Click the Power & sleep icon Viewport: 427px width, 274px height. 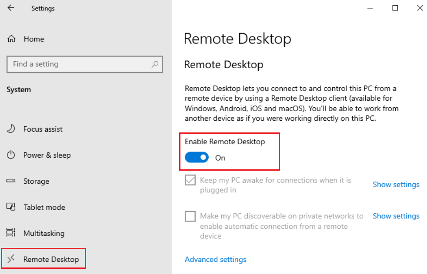(x=11, y=155)
